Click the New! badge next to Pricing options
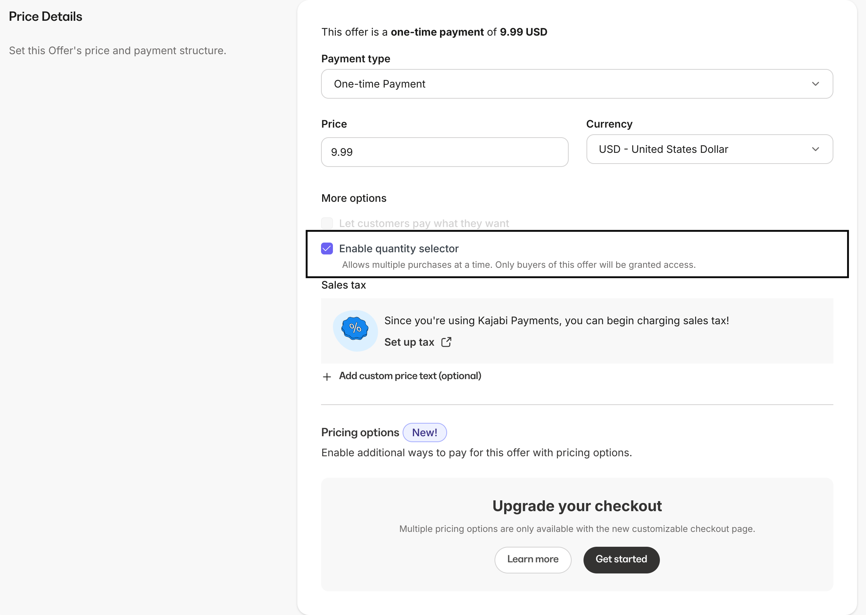The height and width of the screenshot is (615, 866). [424, 433]
